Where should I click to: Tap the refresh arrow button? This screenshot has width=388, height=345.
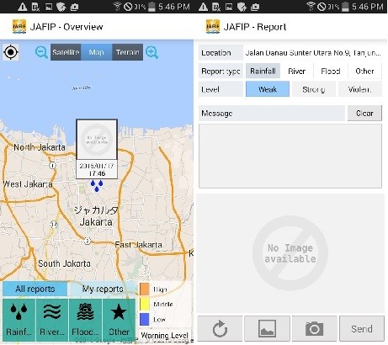(x=220, y=328)
